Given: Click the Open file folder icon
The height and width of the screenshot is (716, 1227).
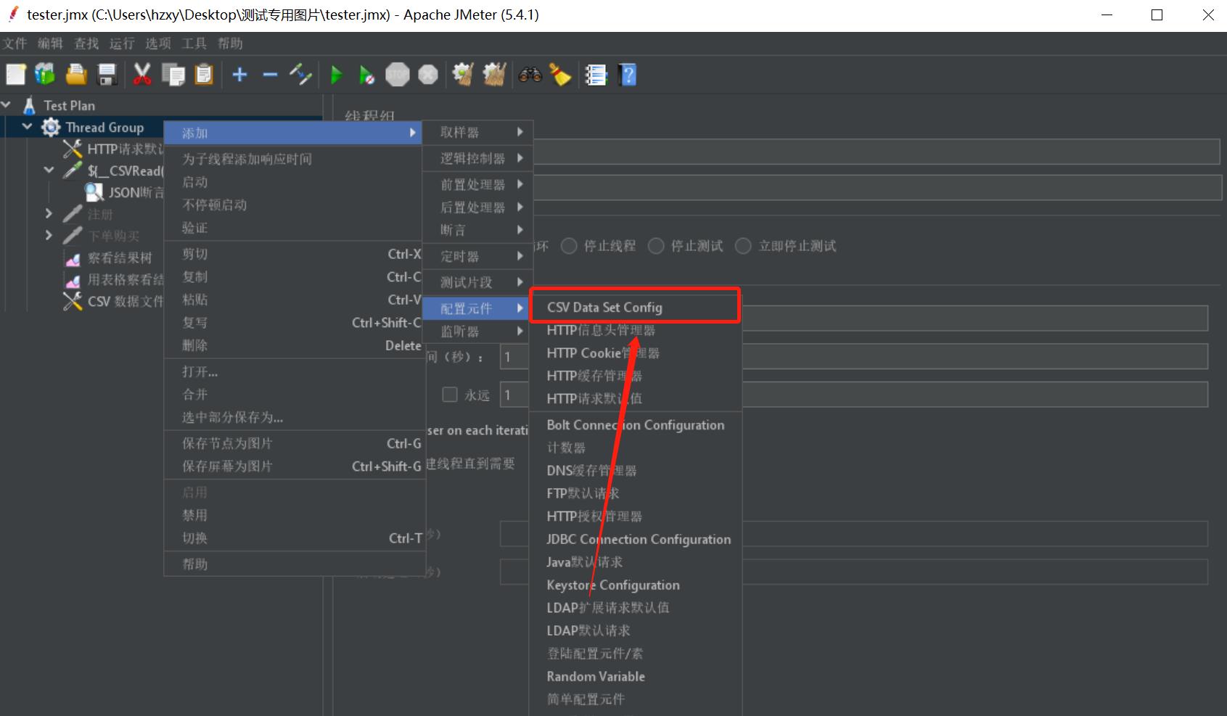Looking at the screenshot, I should coord(76,74).
